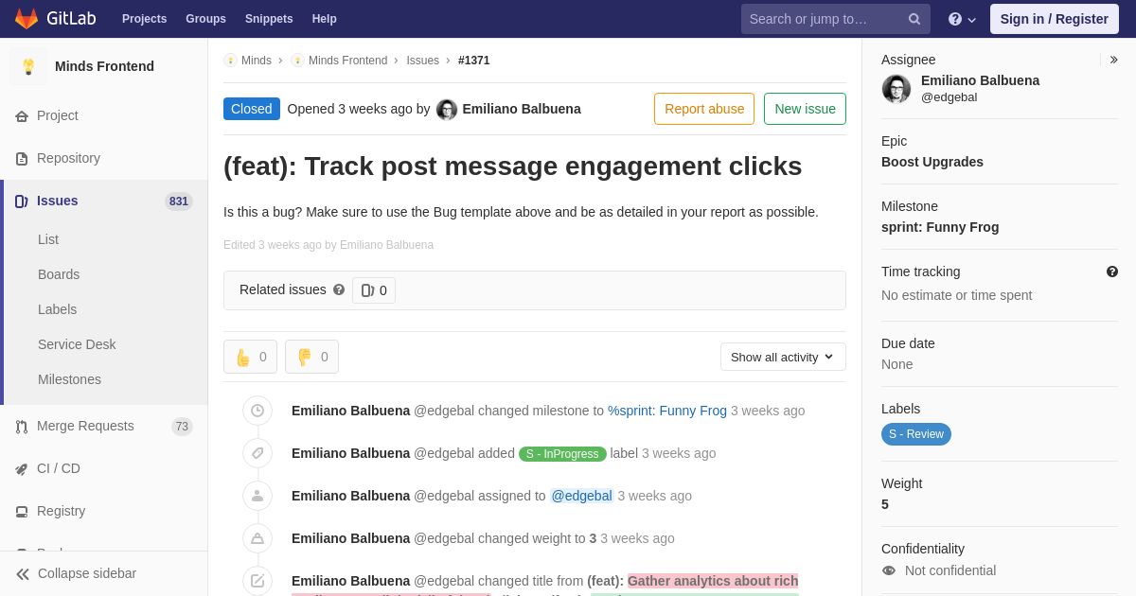The image size is (1136, 596).
Task: Click the Merge Requests icon
Action: [x=22, y=426]
